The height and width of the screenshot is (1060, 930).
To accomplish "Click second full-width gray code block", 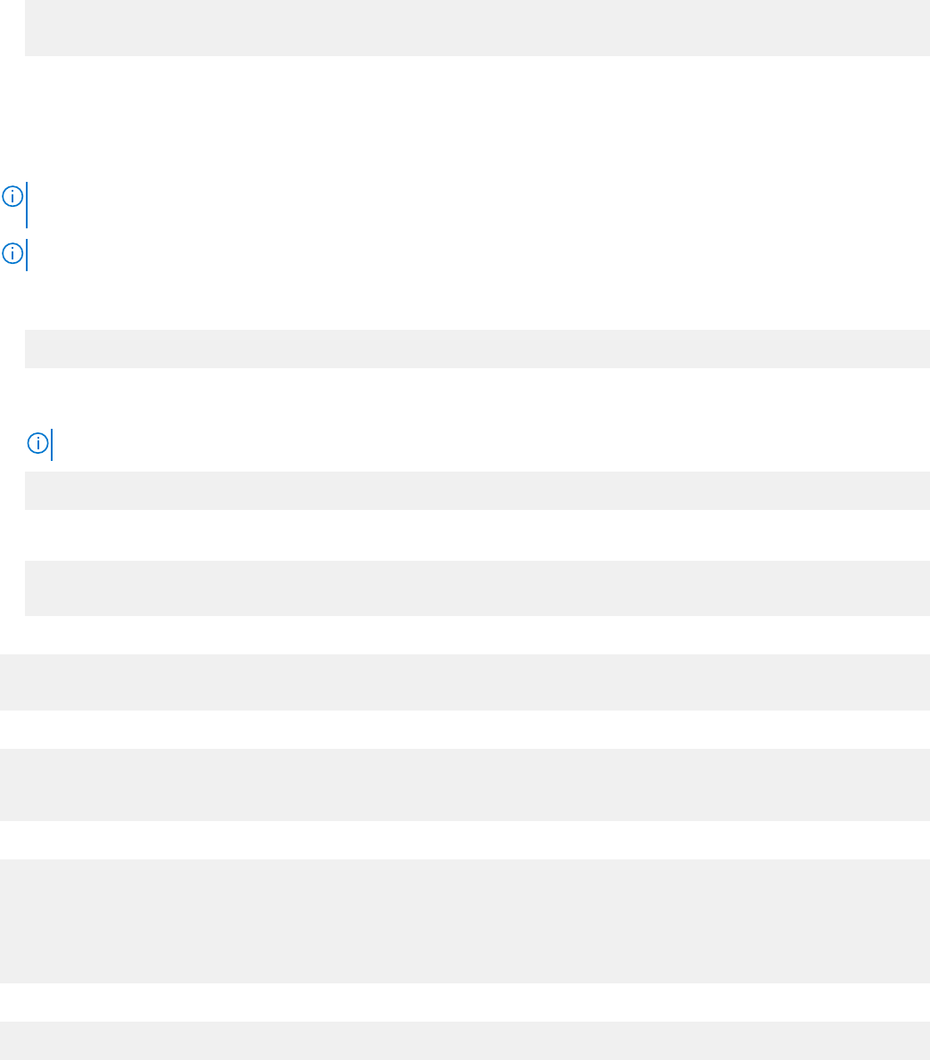I will (x=465, y=785).
